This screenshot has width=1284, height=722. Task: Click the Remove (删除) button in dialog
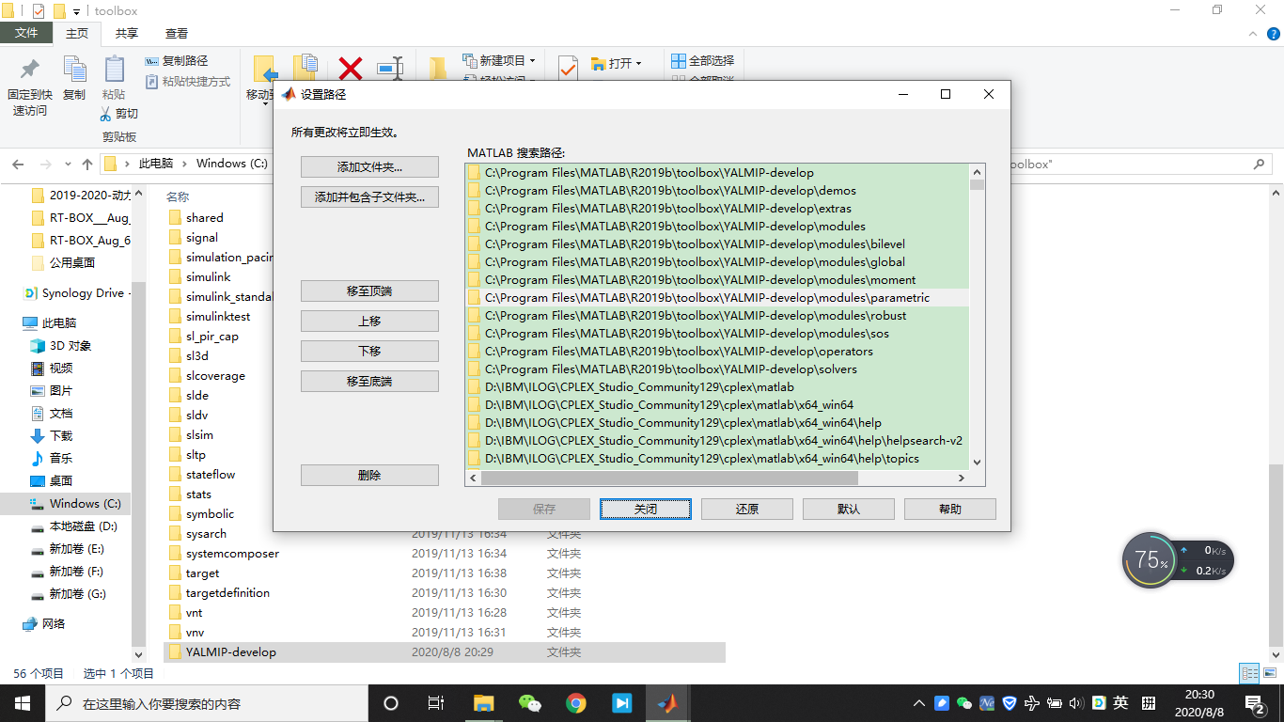[x=369, y=476]
